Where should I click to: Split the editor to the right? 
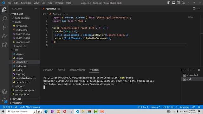tap(194, 9)
